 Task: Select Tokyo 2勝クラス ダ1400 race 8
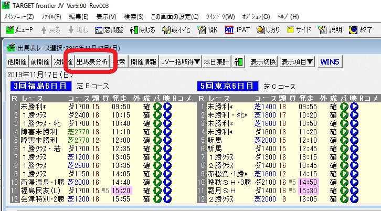(289, 165)
